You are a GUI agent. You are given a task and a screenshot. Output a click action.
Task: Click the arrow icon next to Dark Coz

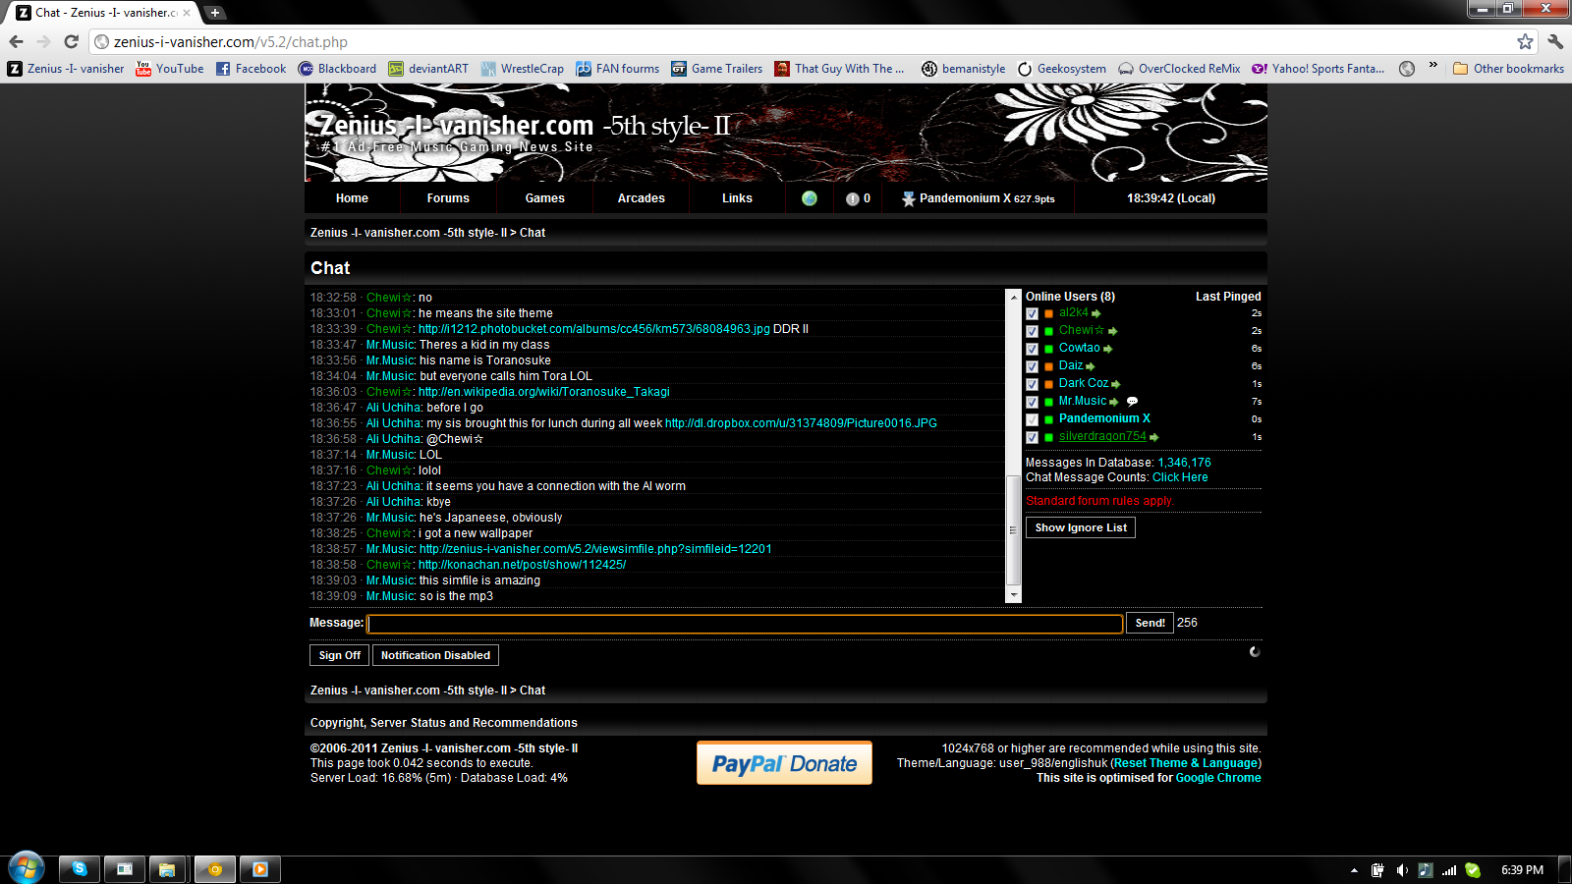(1116, 384)
